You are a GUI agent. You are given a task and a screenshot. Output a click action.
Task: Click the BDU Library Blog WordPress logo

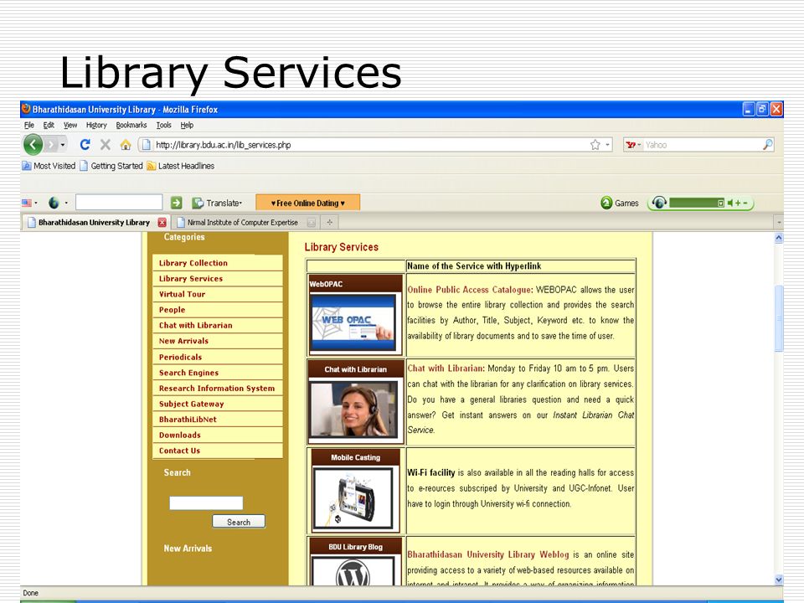click(353, 573)
